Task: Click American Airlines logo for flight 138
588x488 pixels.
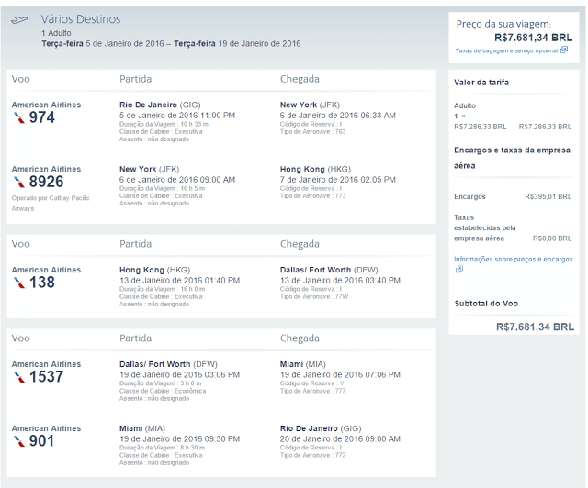Action: 19,283
